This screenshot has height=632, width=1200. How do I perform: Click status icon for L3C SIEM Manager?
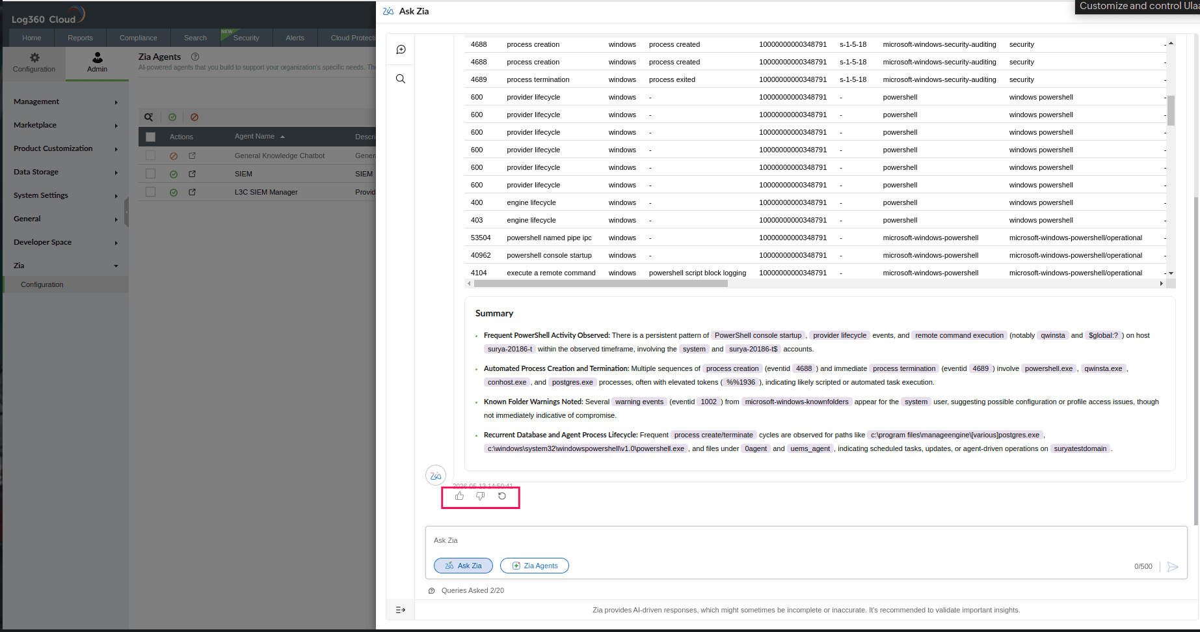[x=174, y=193]
